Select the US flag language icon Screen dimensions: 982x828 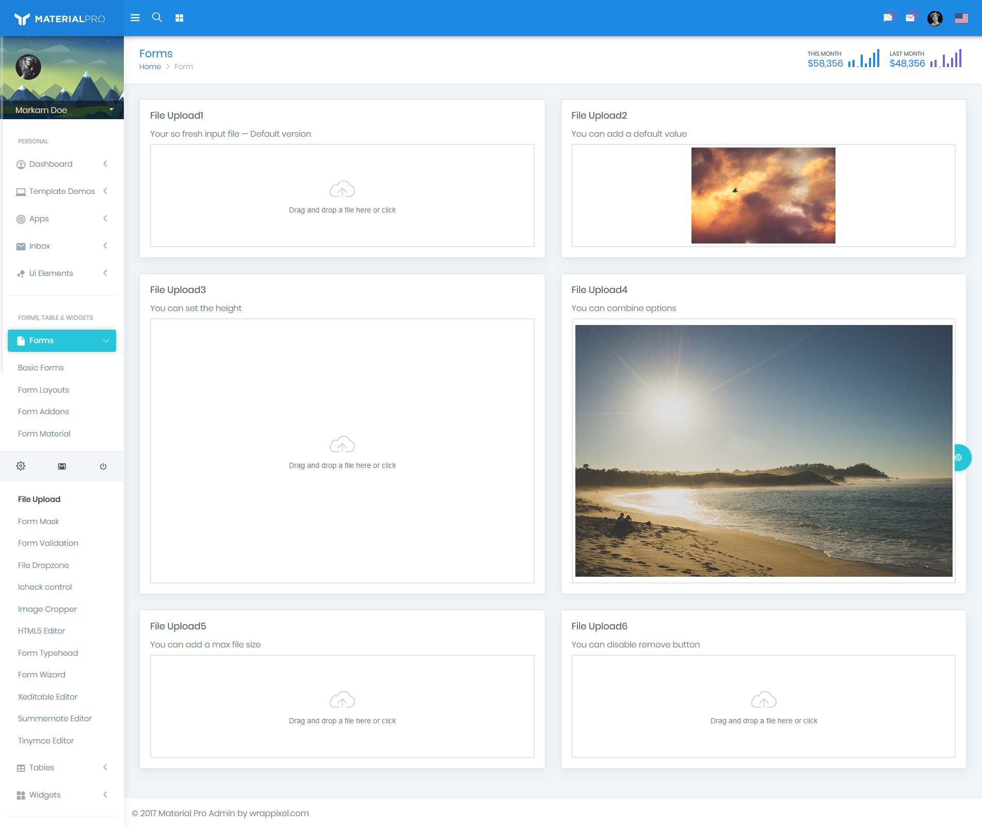(x=961, y=19)
